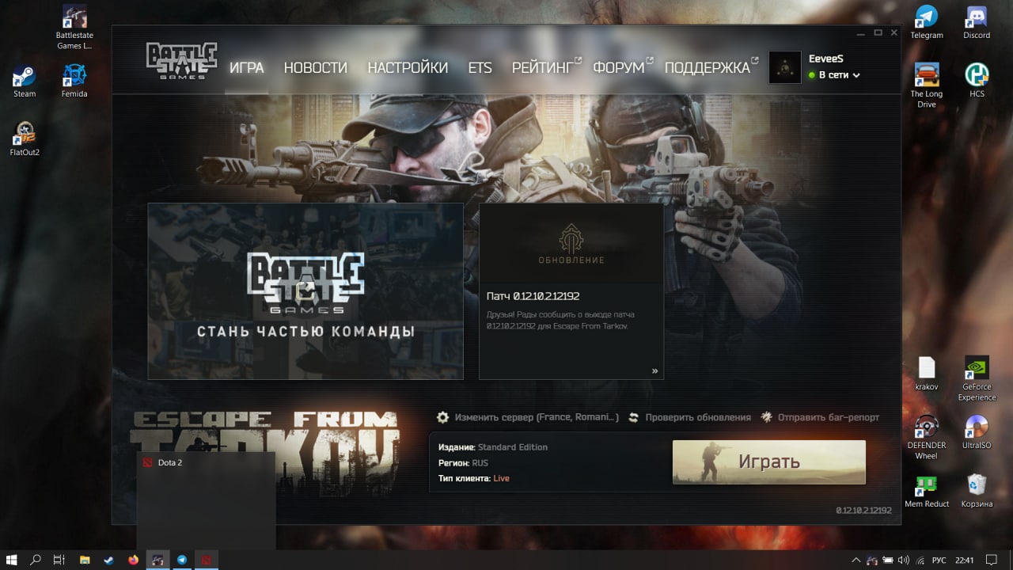Click the Battlestate Games logo in launcher header
The image size is (1013, 570).
click(181, 61)
